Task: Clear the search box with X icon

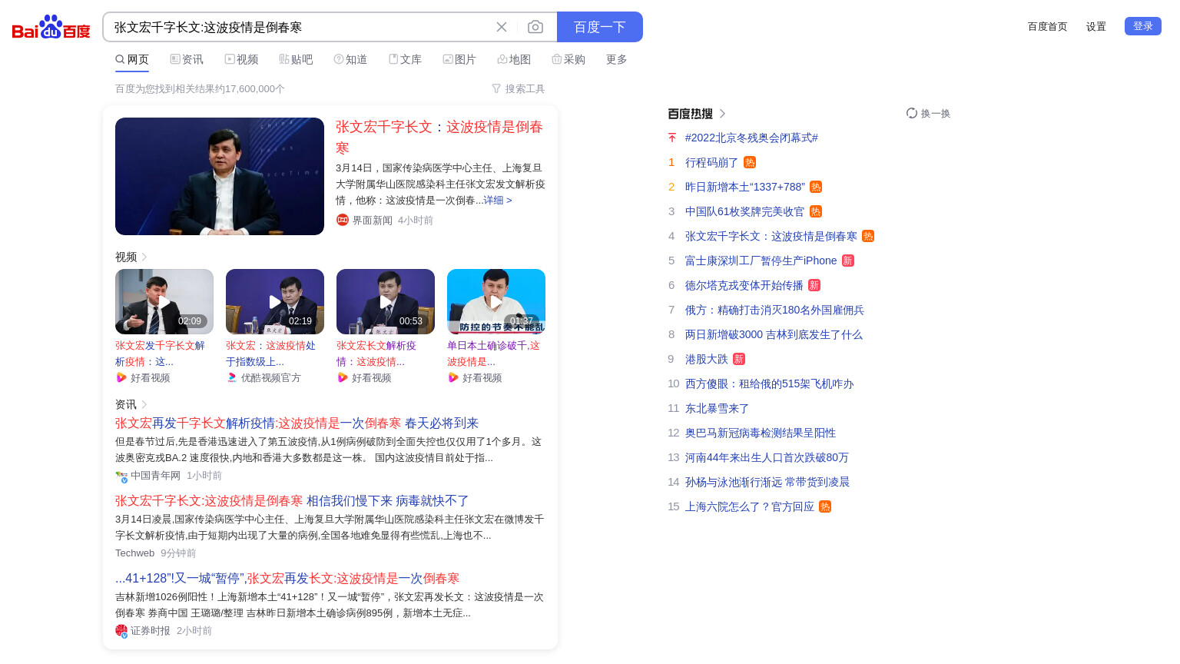Action: (x=502, y=27)
